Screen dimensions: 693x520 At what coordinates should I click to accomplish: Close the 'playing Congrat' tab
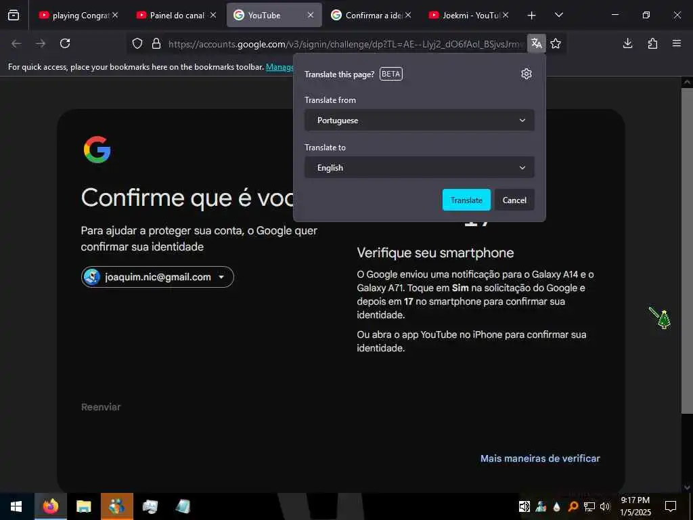tap(115, 15)
